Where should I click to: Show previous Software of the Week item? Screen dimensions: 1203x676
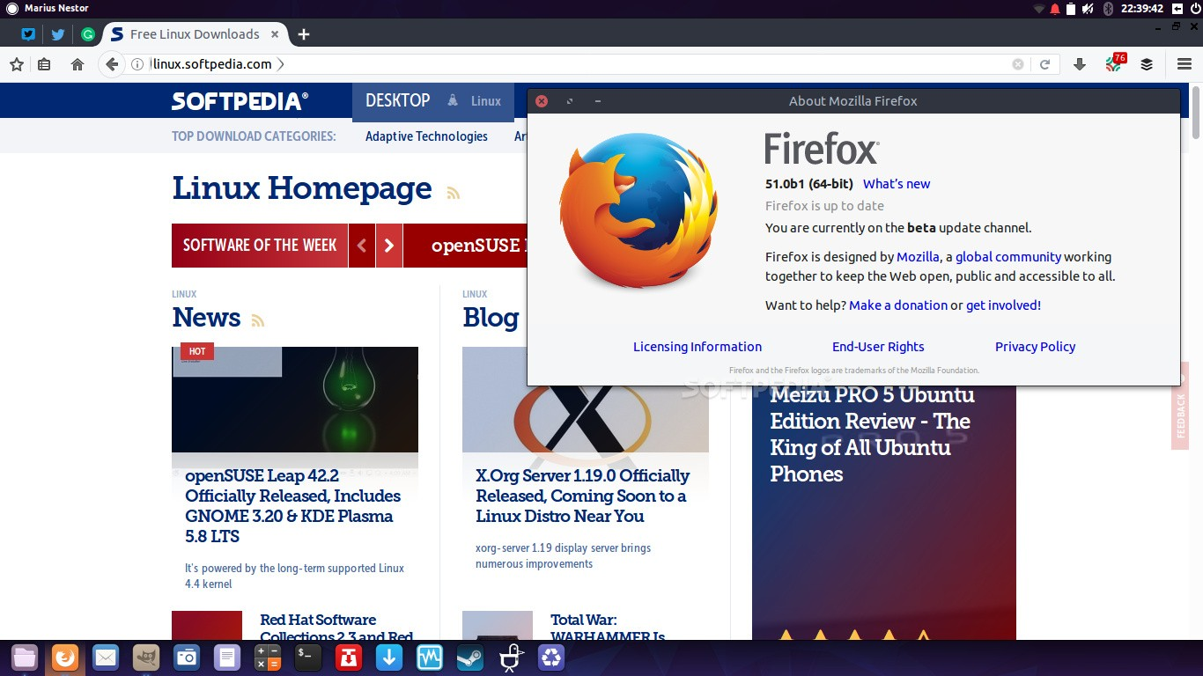point(362,246)
